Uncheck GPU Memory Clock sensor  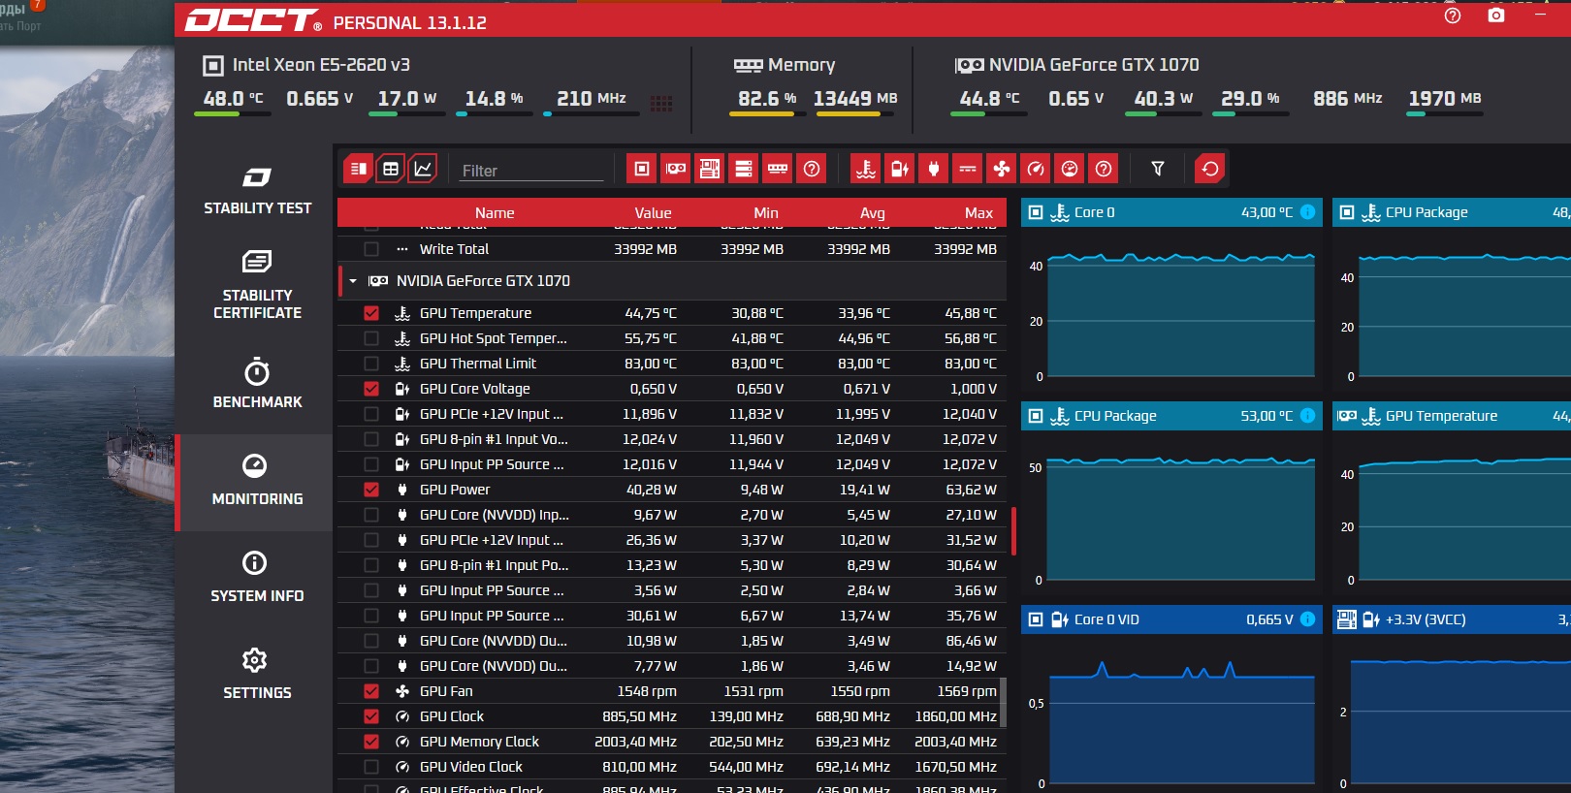coord(371,742)
